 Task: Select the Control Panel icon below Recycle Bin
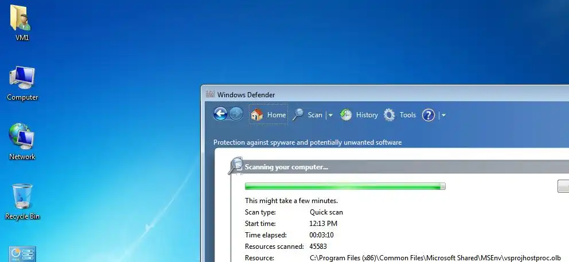(x=22, y=254)
